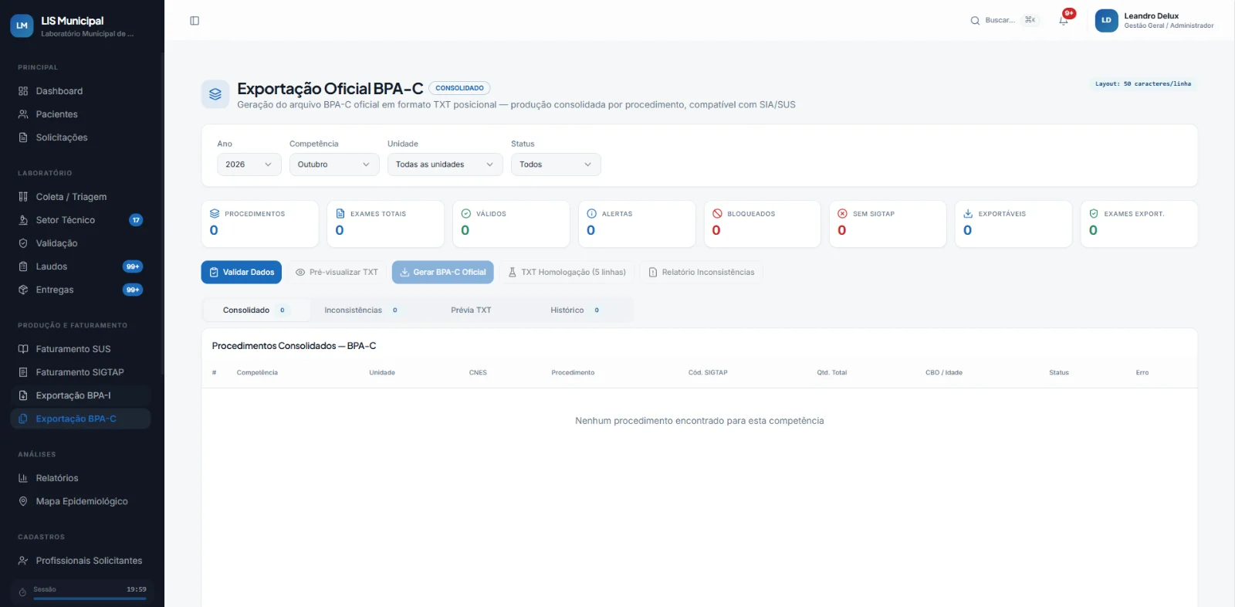Viewport: 1235px width, 607px height.
Task: Click the Bloqueados summary card
Action: click(x=763, y=224)
